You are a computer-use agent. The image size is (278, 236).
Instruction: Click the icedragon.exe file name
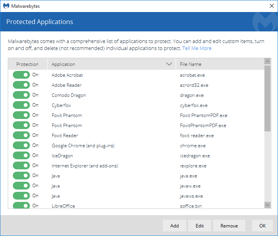[195, 156]
